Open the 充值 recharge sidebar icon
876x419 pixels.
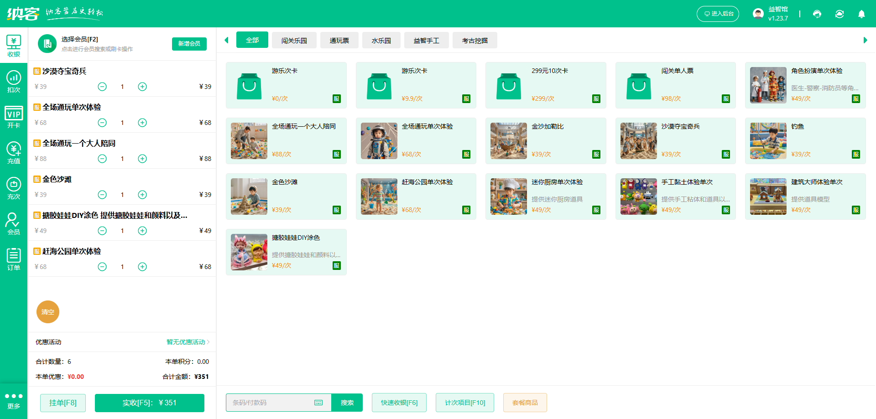(x=14, y=152)
